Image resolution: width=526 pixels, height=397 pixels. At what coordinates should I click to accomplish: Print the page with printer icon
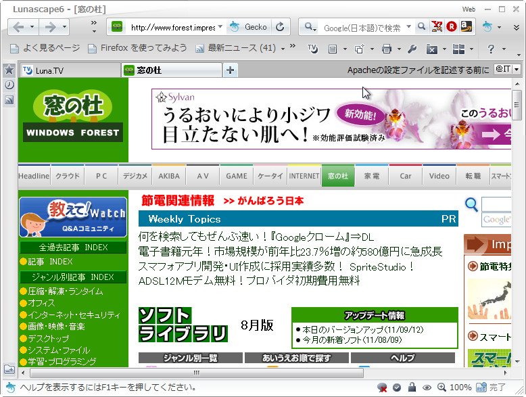387,49
